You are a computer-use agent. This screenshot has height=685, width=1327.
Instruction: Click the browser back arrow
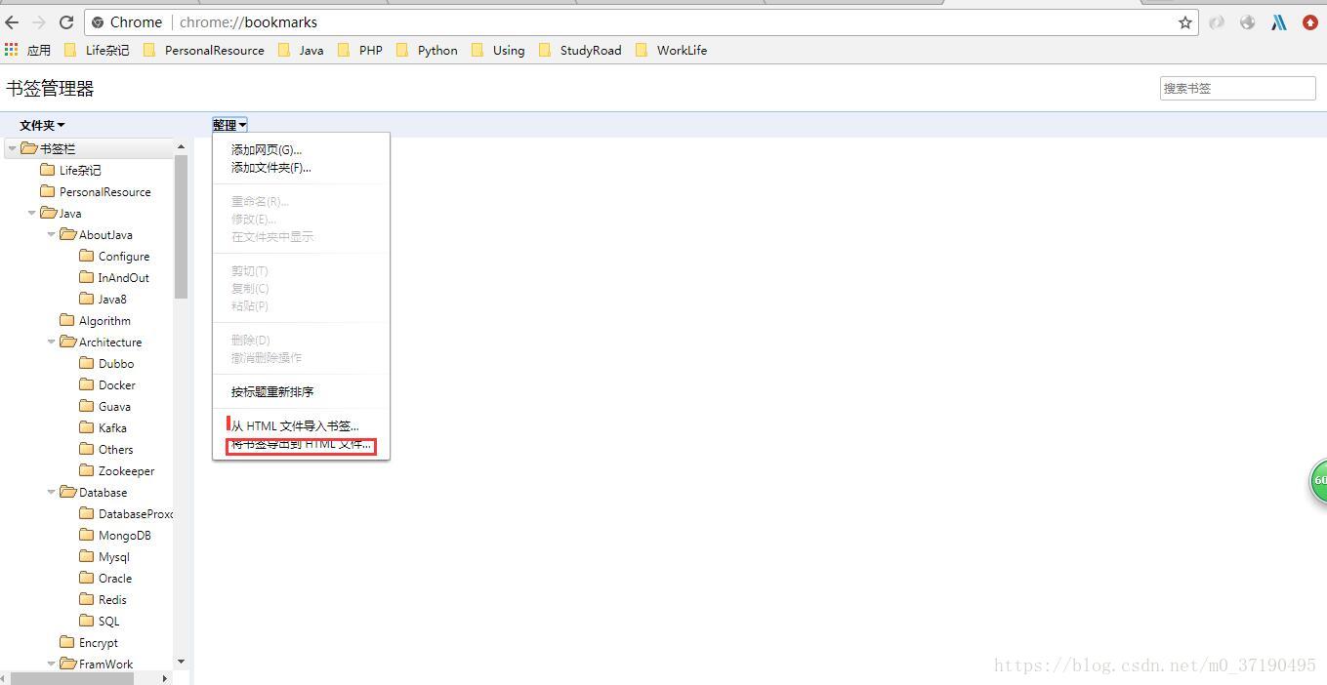pos(12,22)
